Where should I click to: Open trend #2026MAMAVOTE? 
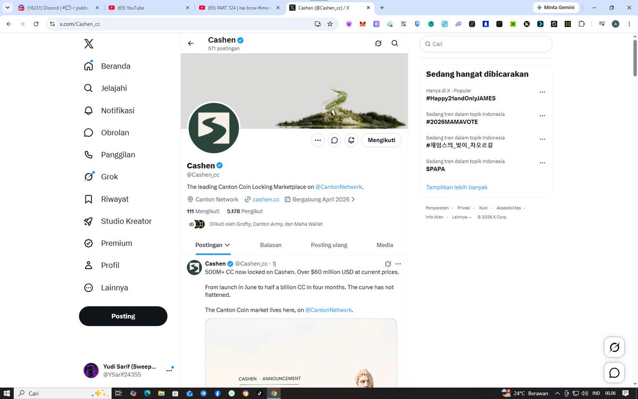pos(453,122)
